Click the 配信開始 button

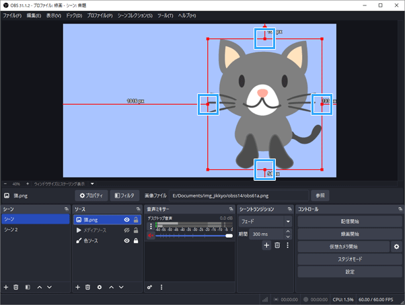click(x=350, y=221)
